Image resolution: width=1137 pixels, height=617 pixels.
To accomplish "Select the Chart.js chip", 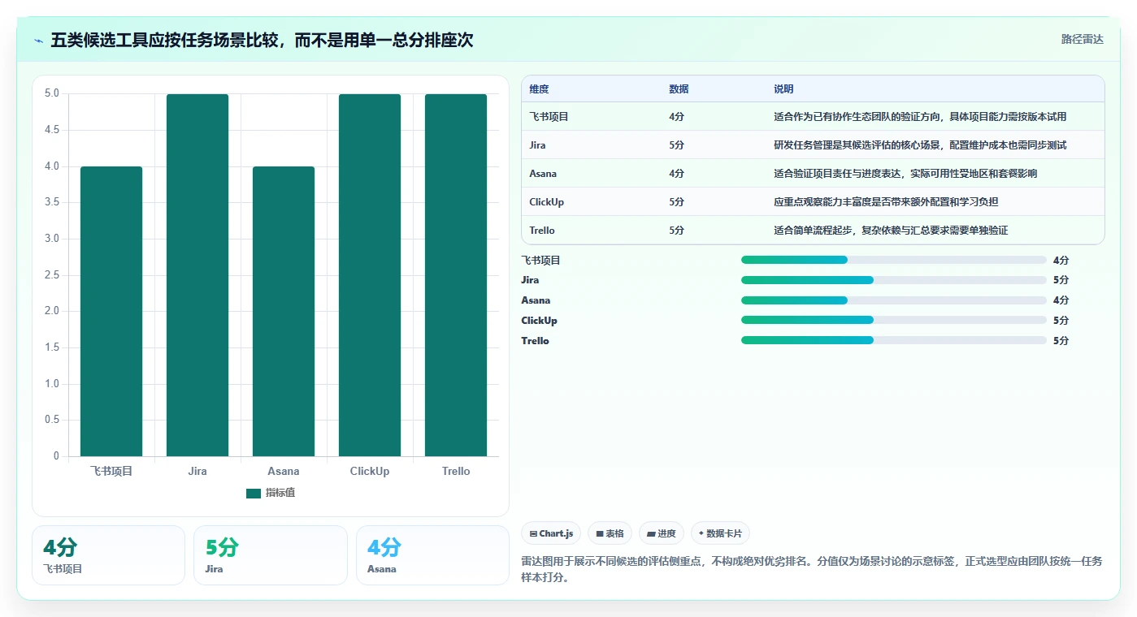I will pyautogui.click(x=551, y=533).
